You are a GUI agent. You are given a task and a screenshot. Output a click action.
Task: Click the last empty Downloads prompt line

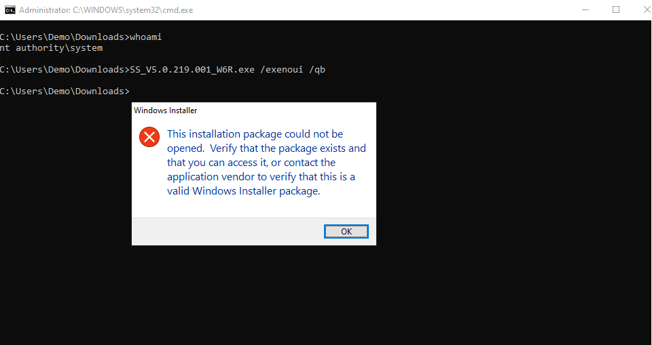point(65,91)
